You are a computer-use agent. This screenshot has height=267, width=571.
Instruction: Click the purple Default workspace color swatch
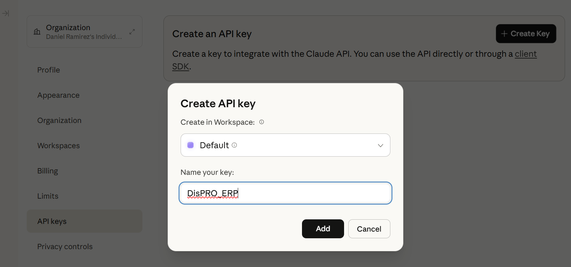click(190, 145)
